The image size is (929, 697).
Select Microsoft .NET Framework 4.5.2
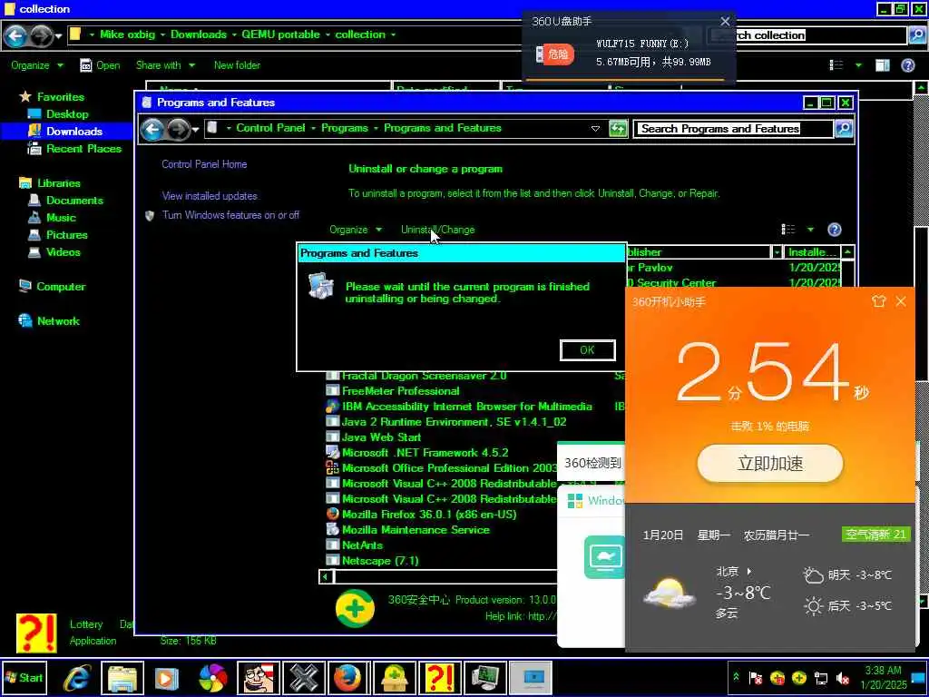pos(425,453)
